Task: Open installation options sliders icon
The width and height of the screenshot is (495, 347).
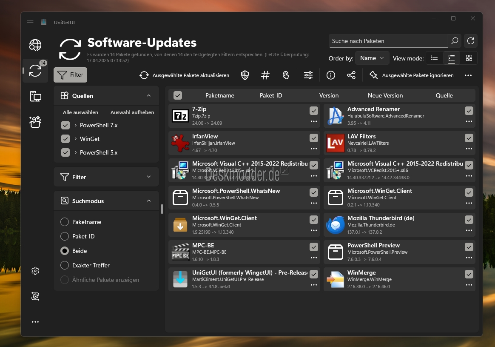Action: click(x=308, y=75)
